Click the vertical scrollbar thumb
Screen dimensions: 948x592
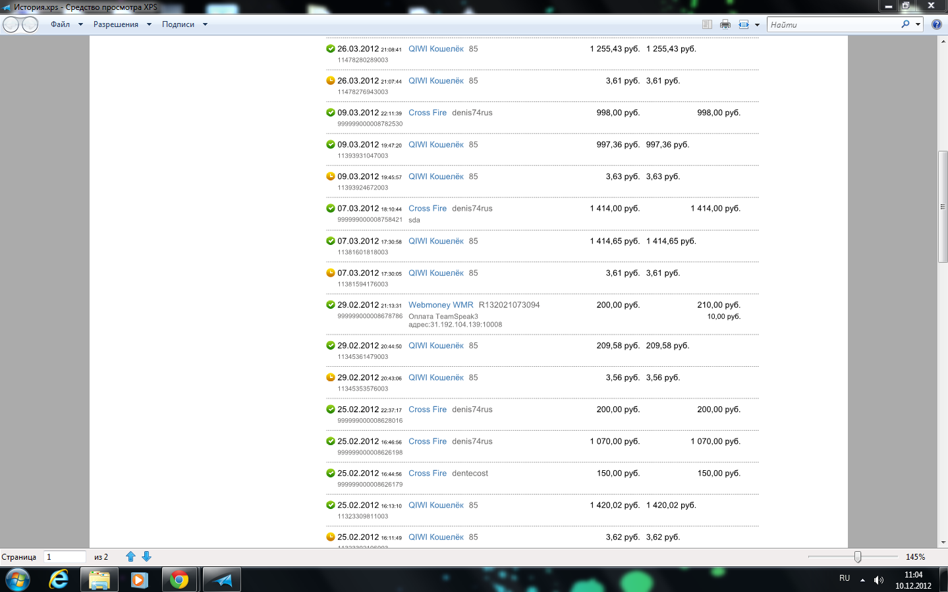pyautogui.click(x=943, y=207)
